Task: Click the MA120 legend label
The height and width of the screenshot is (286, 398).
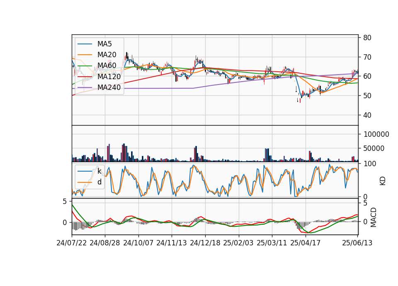Action: [x=109, y=76]
